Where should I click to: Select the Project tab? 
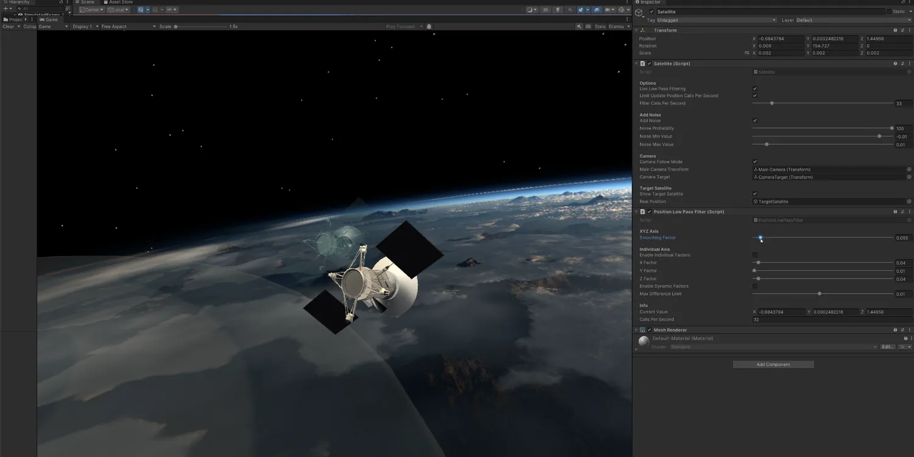coord(12,19)
